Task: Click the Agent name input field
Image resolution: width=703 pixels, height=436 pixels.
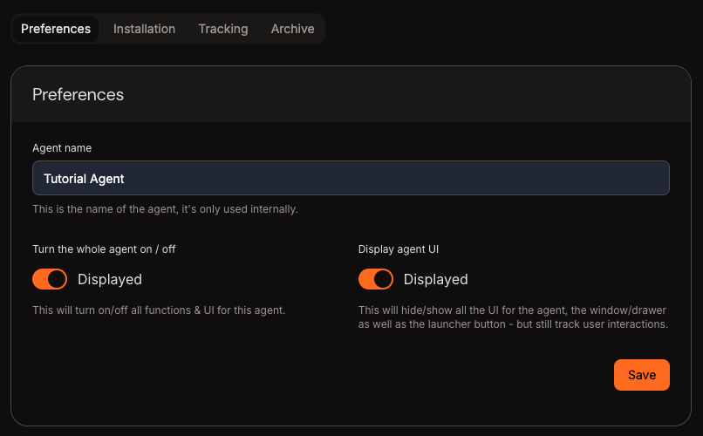Action: pyautogui.click(x=351, y=179)
